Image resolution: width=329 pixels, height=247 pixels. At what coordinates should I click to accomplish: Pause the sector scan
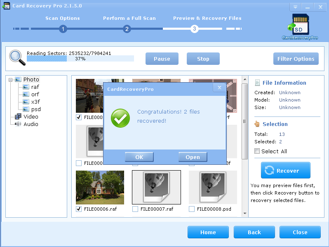162,59
